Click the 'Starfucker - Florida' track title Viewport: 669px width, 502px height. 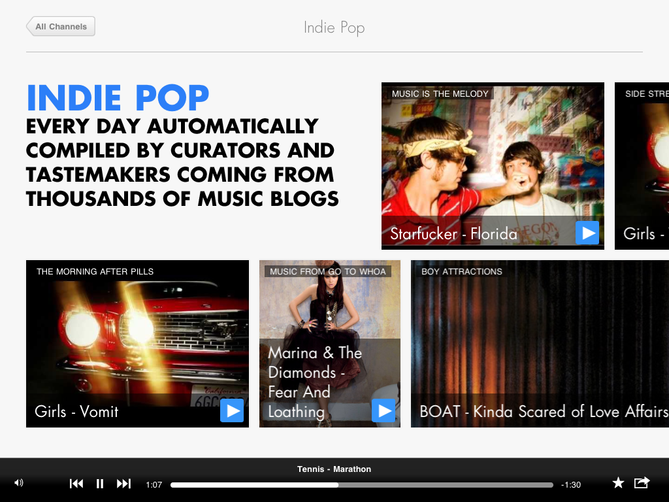point(453,233)
